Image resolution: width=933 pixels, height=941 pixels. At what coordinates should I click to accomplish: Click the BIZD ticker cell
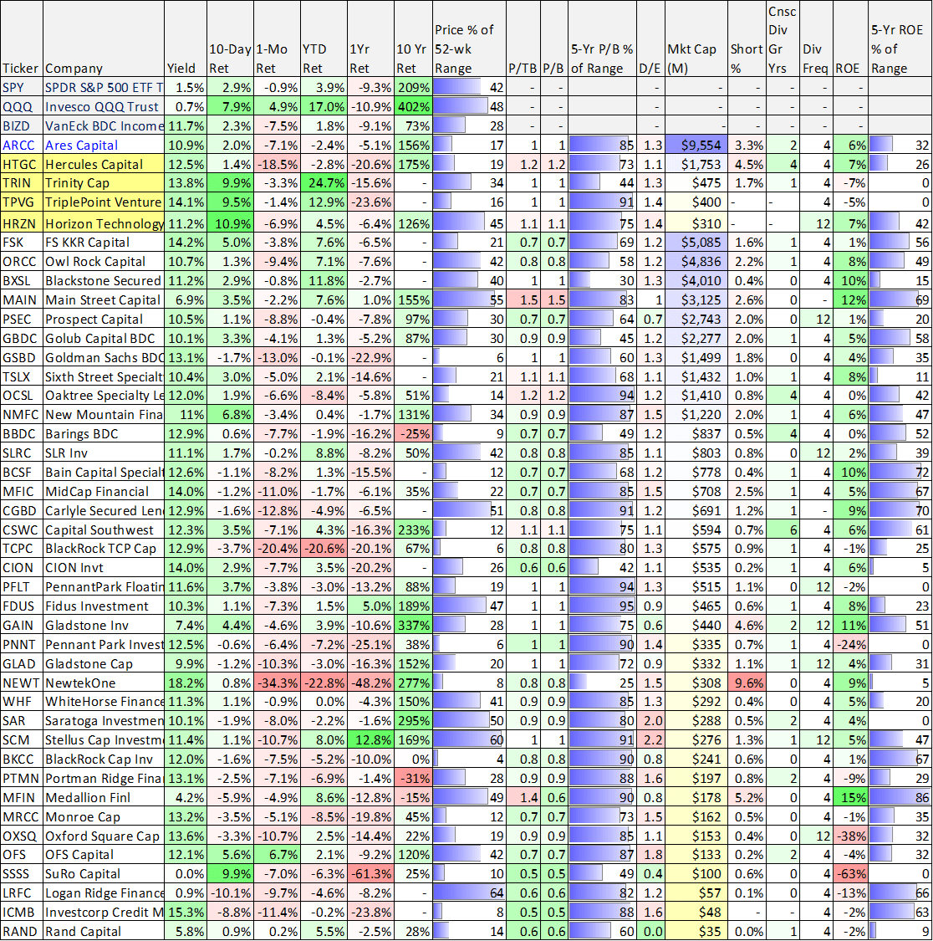[21, 126]
